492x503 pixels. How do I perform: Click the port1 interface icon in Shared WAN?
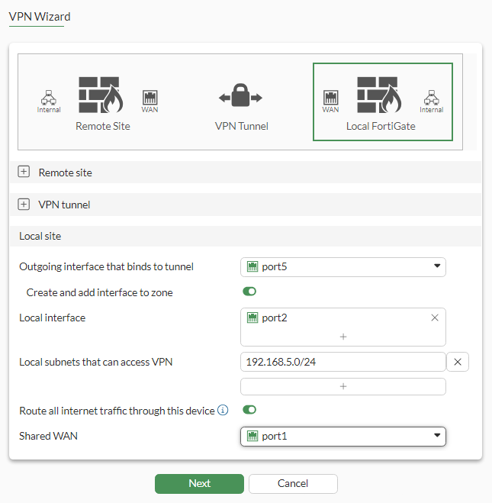click(252, 436)
